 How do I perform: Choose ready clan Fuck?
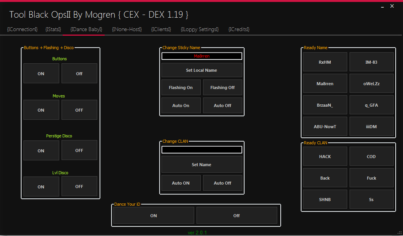(371, 178)
